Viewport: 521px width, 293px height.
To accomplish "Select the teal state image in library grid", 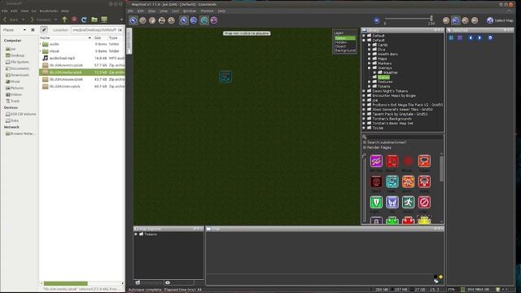I will (392, 181).
